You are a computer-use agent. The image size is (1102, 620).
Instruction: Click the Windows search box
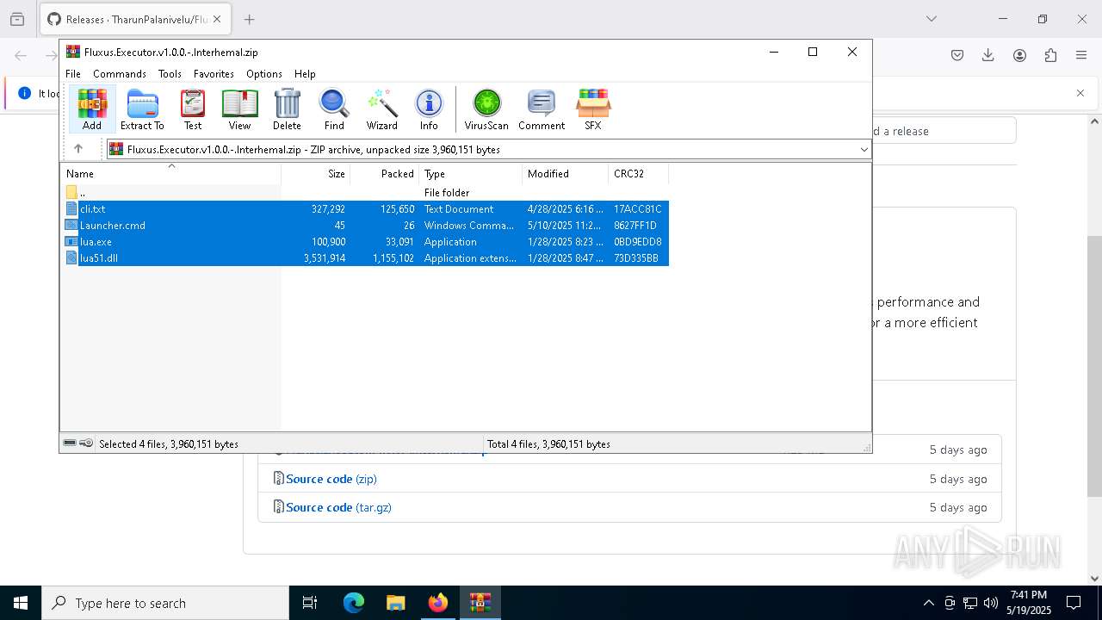[165, 603]
